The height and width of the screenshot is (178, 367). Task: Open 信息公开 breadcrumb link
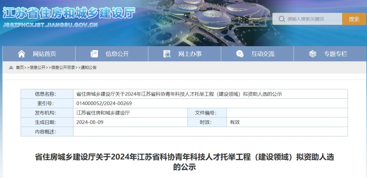click(x=37, y=67)
